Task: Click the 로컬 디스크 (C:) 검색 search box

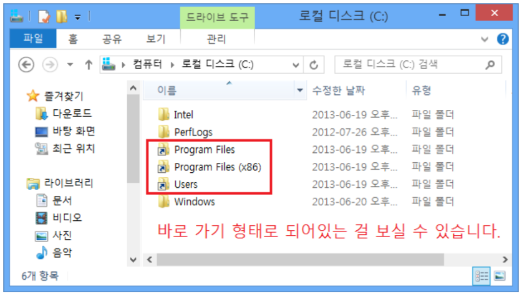Action: pos(418,65)
